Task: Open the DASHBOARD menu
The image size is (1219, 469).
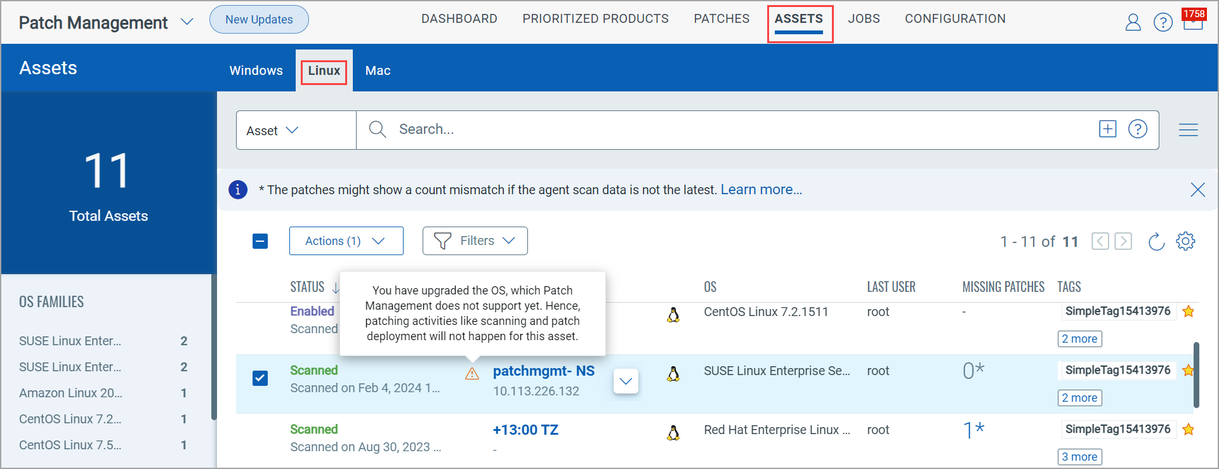Action: (459, 19)
